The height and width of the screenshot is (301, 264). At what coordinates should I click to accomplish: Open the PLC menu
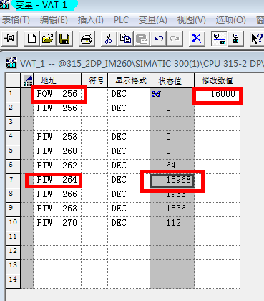121,20
